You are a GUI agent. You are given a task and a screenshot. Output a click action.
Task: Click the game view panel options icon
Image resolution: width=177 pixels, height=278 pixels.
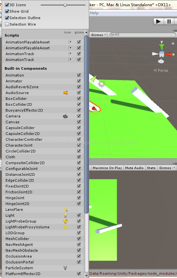click(175, 163)
